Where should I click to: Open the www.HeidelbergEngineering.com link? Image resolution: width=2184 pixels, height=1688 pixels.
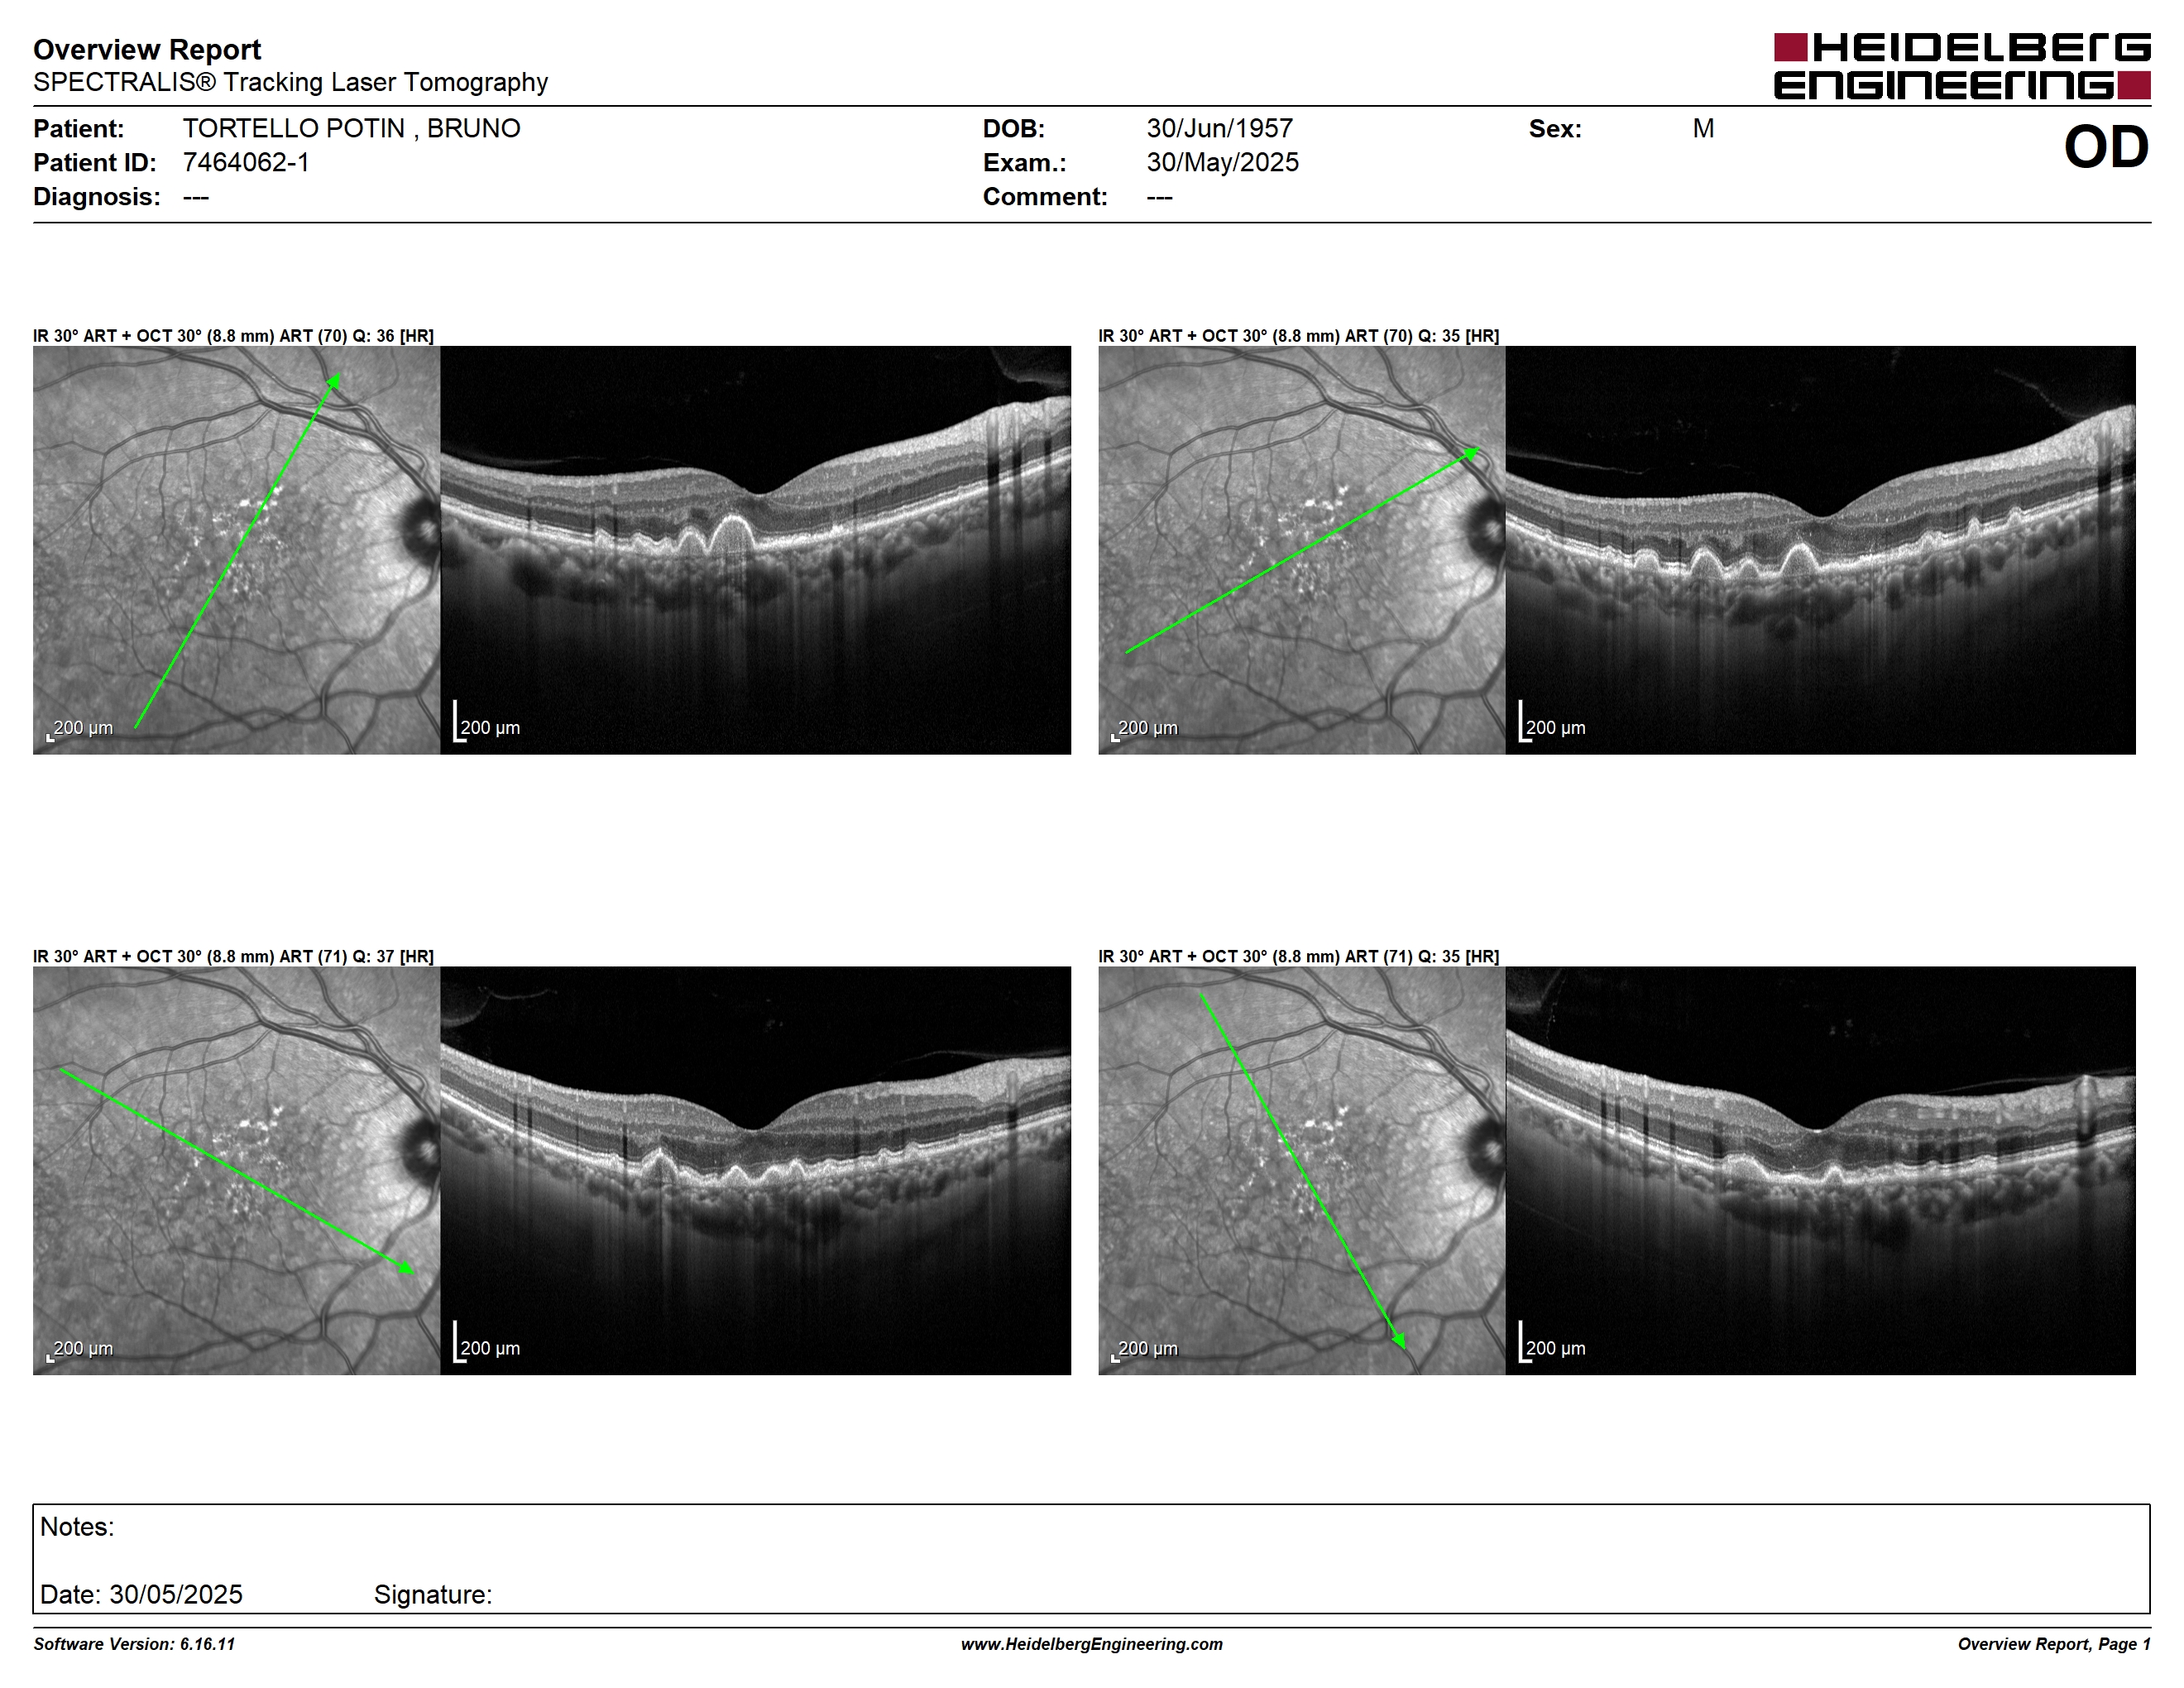(x=1091, y=1644)
